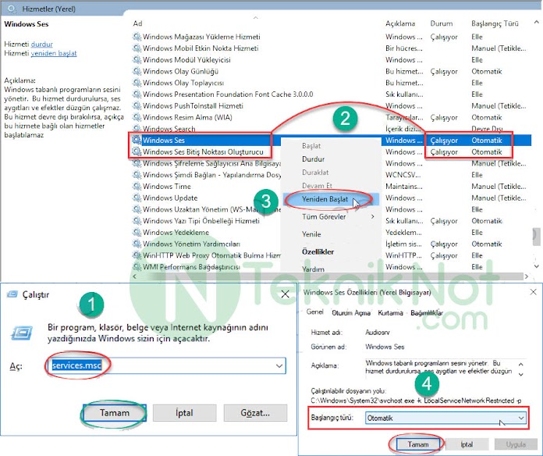Viewport: 543px width, 456px height.
Task: Open Özellikler from the context menu
Action: [318, 252]
